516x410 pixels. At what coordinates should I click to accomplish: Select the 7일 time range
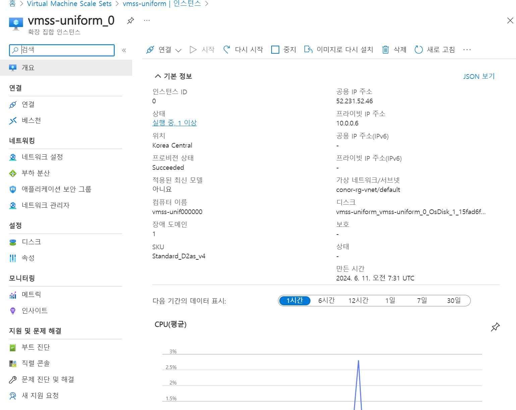(x=422, y=301)
